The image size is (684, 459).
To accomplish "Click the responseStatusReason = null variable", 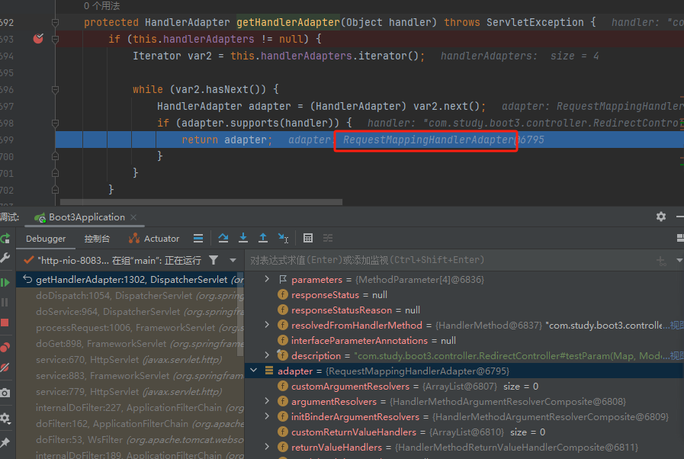I will (355, 310).
